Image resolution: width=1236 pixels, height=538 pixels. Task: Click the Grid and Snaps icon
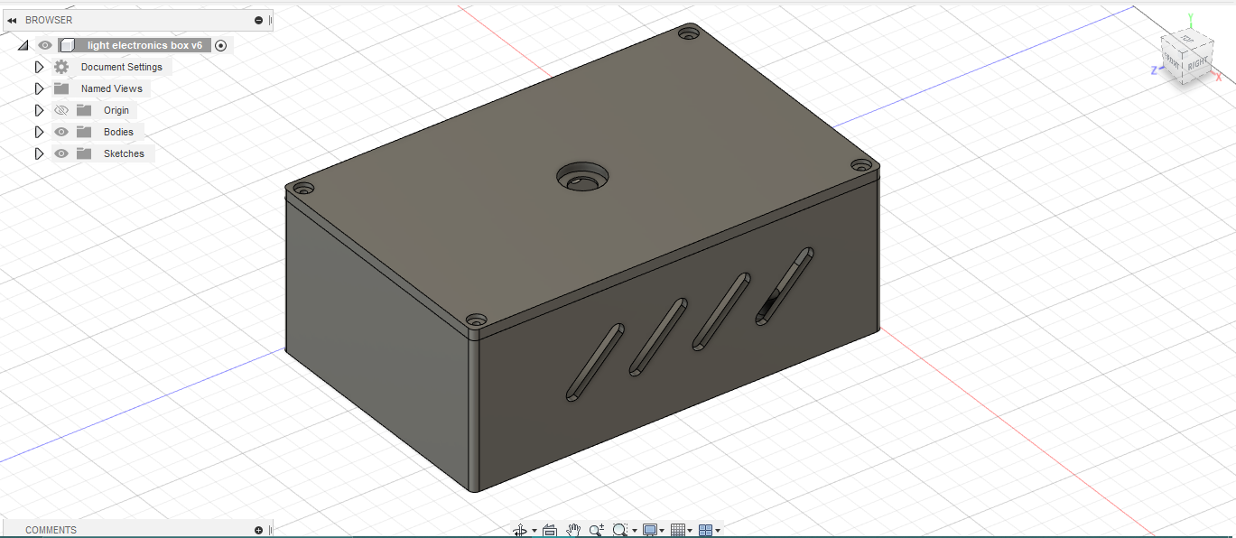coord(677,530)
